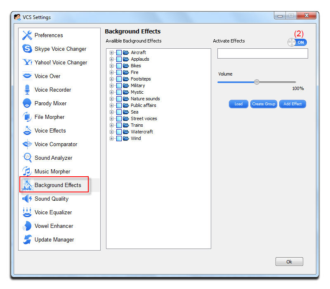Viewport: 330px width, 289px height.
Task: Select the Sound Analyzer tool
Action: pyautogui.click(x=50, y=158)
